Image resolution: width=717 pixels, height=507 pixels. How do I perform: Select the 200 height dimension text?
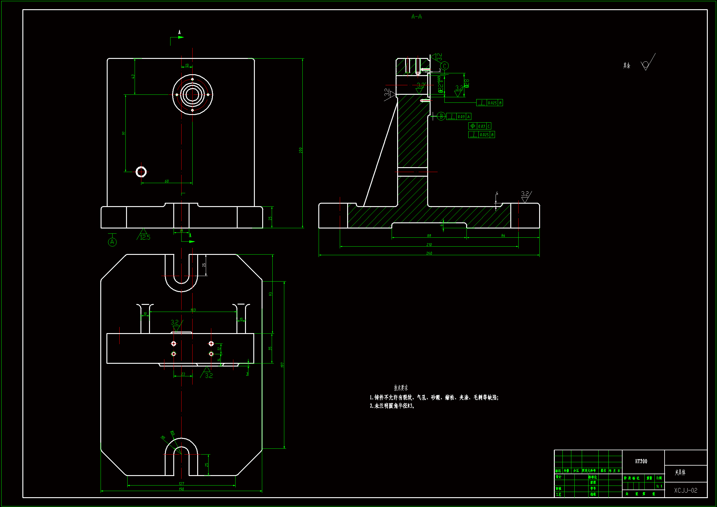[301, 150]
